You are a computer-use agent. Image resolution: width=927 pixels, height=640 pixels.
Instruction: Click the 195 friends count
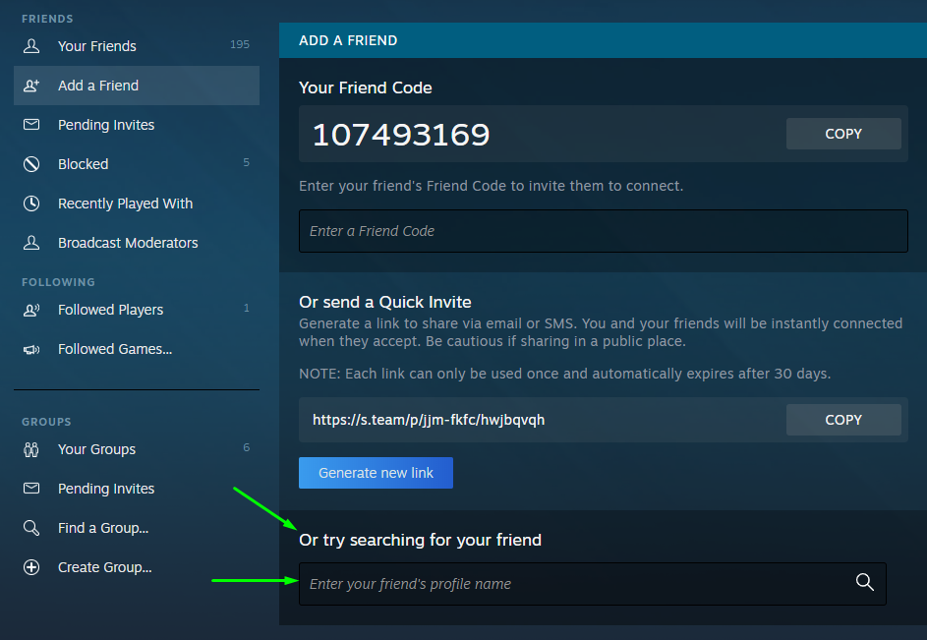click(x=240, y=44)
